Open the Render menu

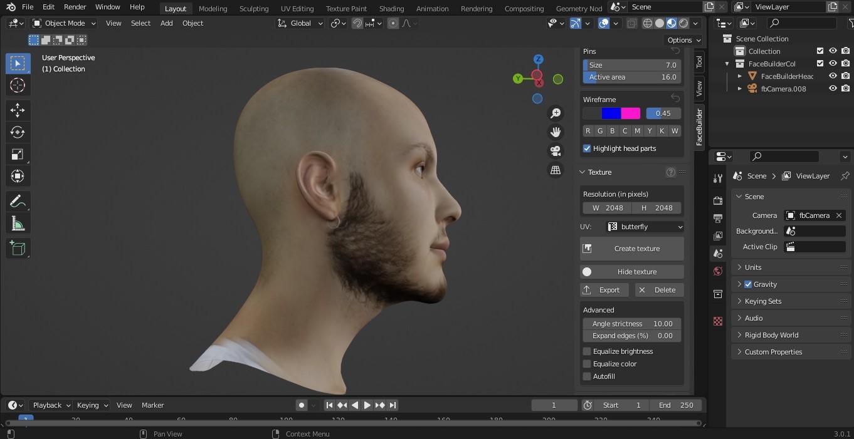pos(75,7)
